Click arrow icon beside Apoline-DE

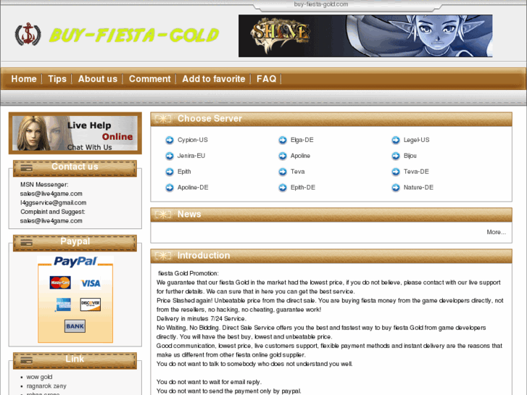(170, 188)
